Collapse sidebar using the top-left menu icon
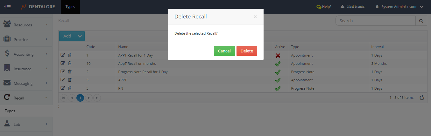Screen dimensions: 431x136 pos(7,7)
